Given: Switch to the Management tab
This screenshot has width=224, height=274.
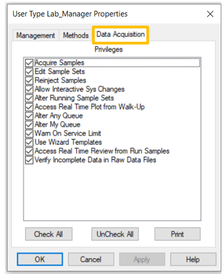Looking at the screenshot, I should coord(36,35).
